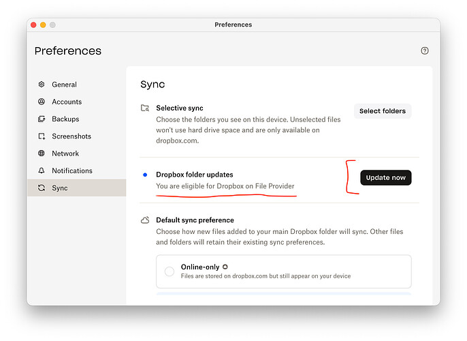Select the Sync tab label

tap(60, 188)
